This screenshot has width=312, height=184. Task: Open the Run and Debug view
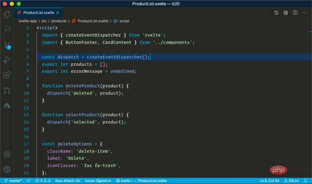[x=7, y=60]
